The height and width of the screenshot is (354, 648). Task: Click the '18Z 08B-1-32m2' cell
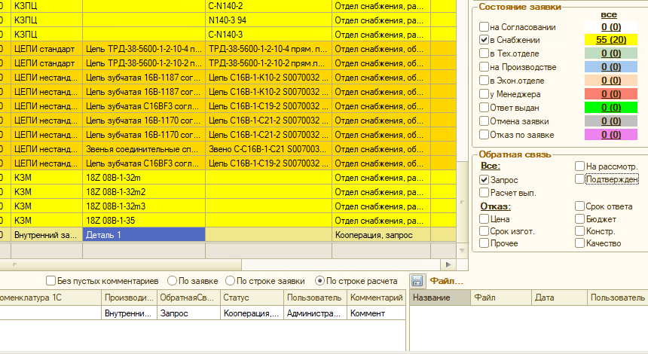point(144,191)
